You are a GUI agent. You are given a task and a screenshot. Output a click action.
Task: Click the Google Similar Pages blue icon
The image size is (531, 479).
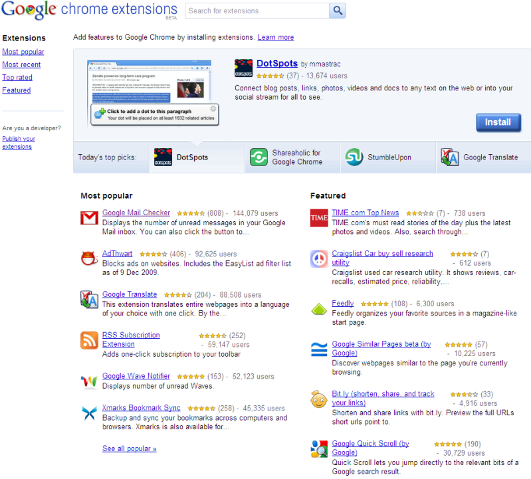pos(319,349)
